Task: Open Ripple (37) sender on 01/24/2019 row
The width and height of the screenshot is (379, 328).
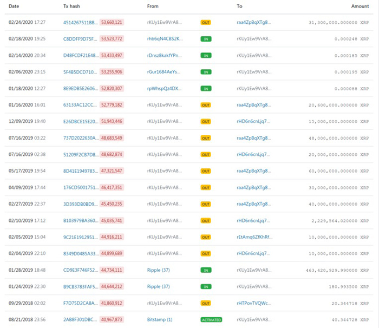Action: pos(159,287)
